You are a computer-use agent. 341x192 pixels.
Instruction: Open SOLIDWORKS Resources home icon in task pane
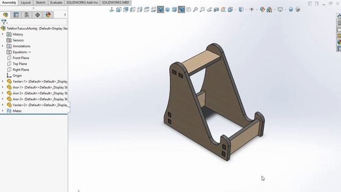click(339, 17)
